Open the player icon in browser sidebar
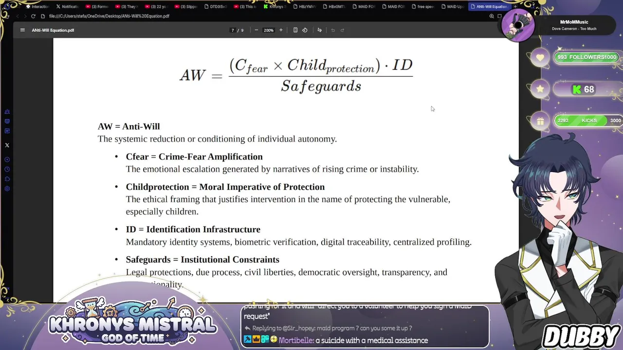Screen dimensions: 623x350 coord(7,159)
